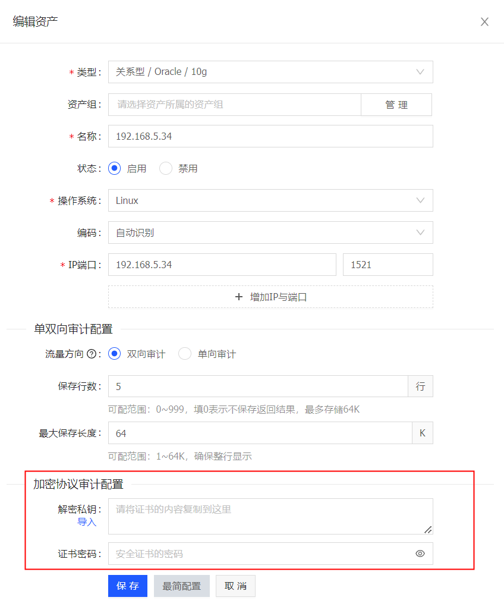
Task: Click the resize handle of 解密私钥 textarea
Action: (428, 530)
